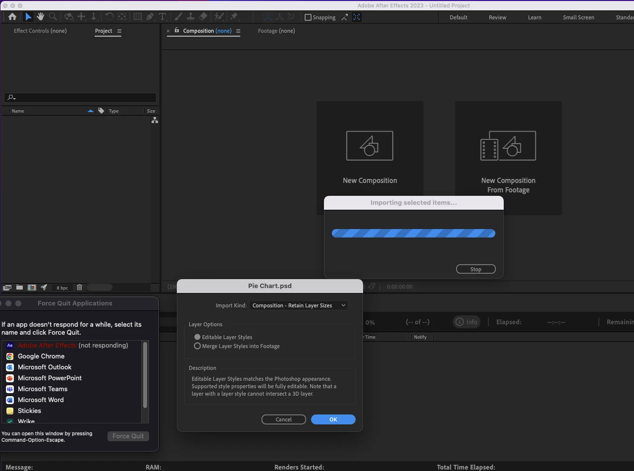The image size is (634, 471).
Task: Select the Pen tool
Action: 150,17
